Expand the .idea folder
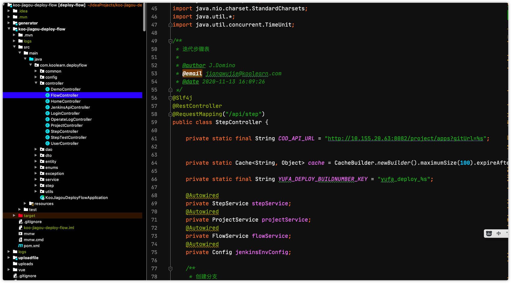This screenshot has height=283, width=511. pyautogui.click(x=9, y=11)
